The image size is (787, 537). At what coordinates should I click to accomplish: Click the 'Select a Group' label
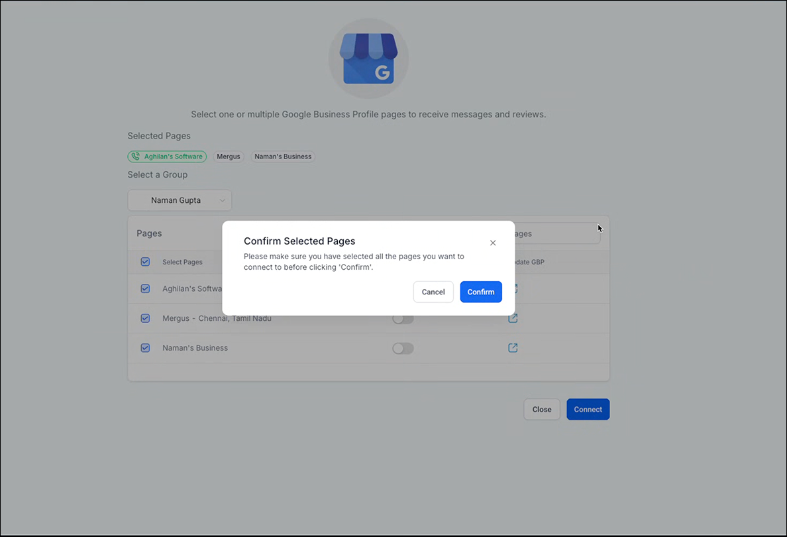[x=158, y=175]
